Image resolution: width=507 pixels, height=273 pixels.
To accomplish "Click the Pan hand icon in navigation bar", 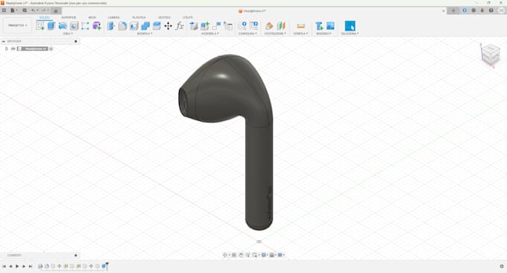I will click(x=241, y=255).
